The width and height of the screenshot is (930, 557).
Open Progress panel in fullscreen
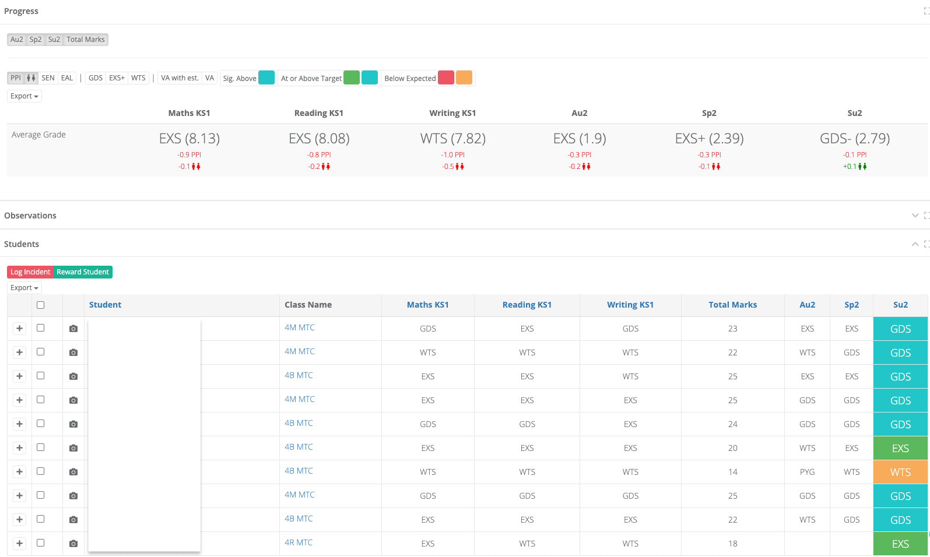(926, 11)
